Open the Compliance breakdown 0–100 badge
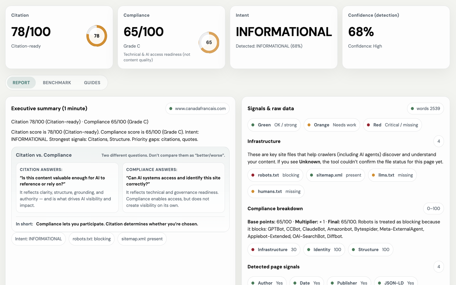Screen dimensions: 456x285 point(433,208)
